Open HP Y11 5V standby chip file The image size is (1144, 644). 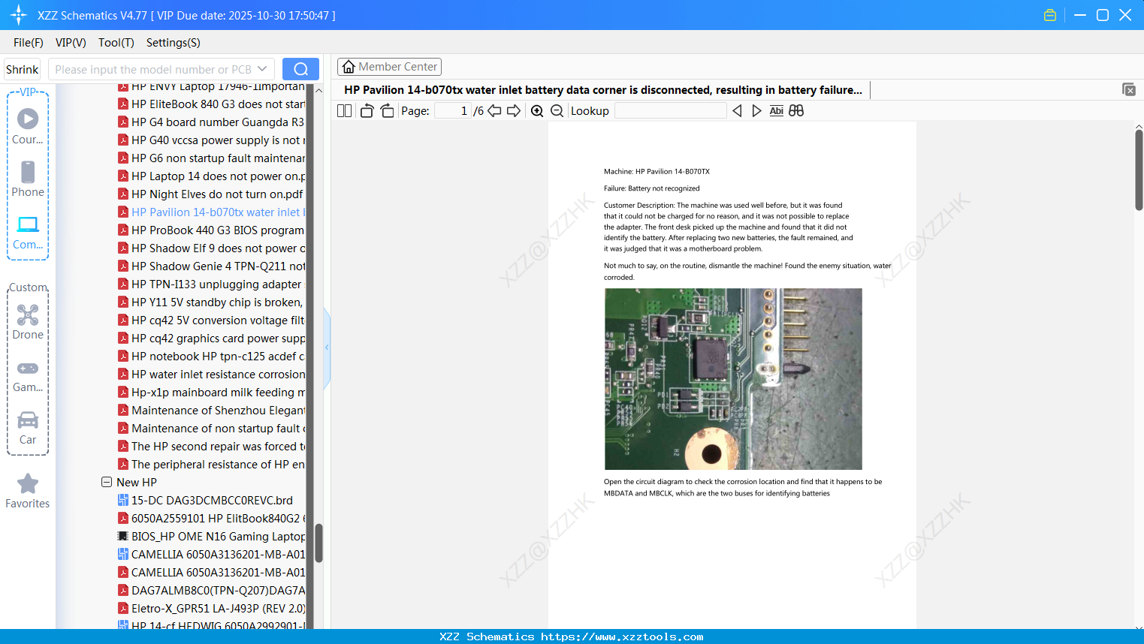tap(211, 302)
